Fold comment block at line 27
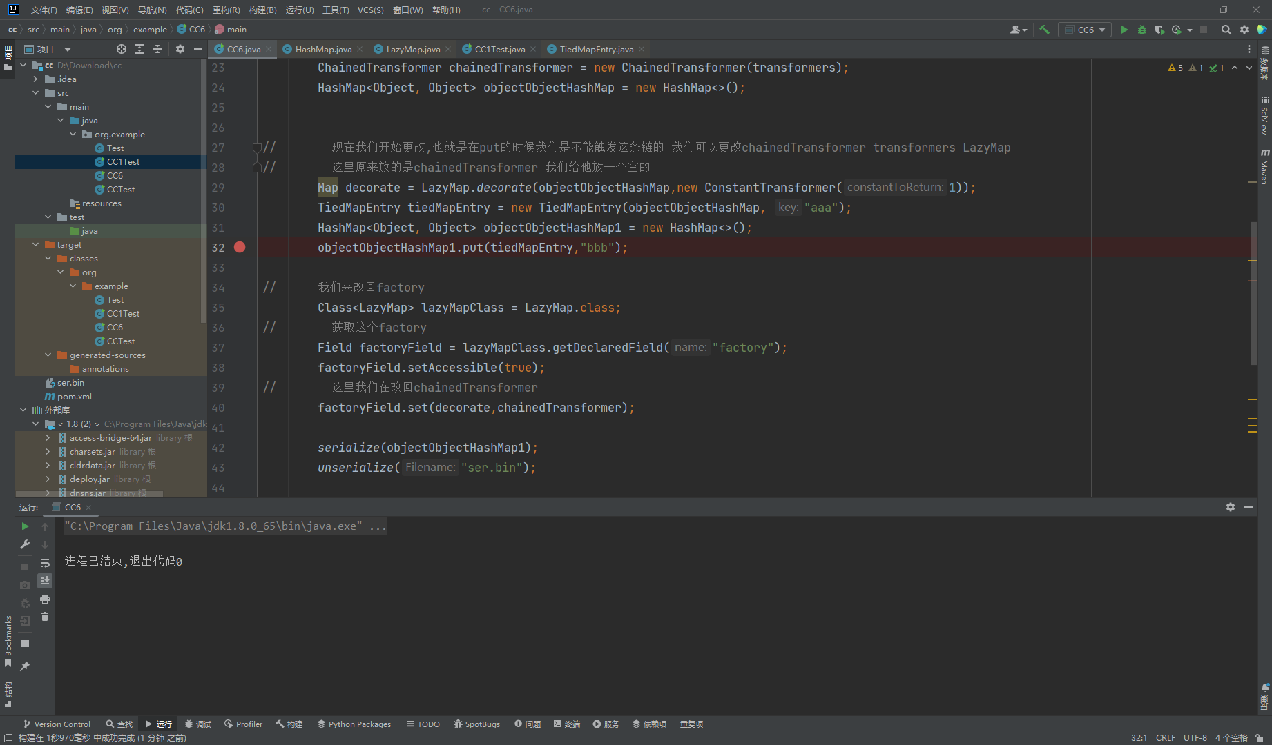1272x745 pixels. coord(257,147)
